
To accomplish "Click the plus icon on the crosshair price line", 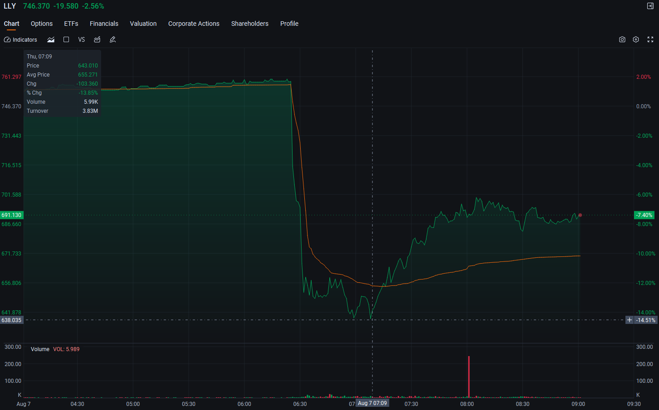I will 630,320.
